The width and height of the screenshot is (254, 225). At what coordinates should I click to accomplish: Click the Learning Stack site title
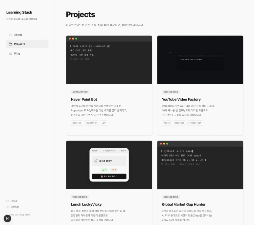(19, 13)
